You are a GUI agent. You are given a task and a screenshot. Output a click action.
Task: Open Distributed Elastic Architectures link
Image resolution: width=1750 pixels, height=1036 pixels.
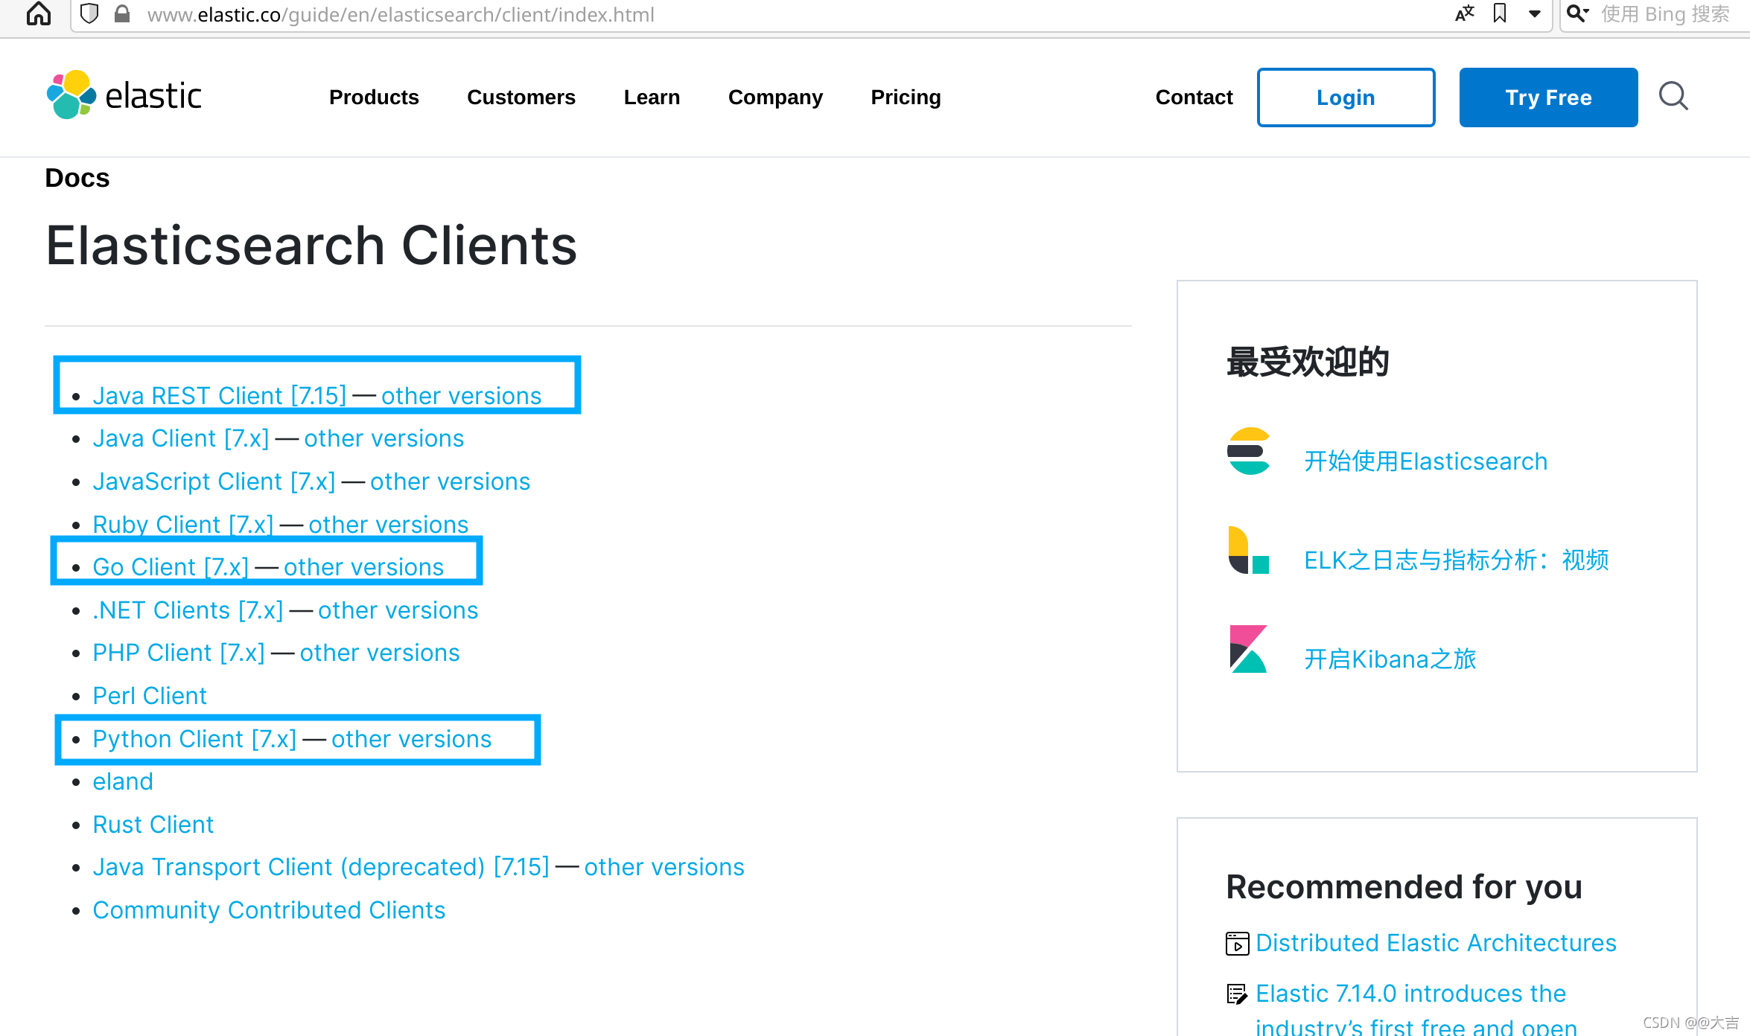tap(1436, 943)
